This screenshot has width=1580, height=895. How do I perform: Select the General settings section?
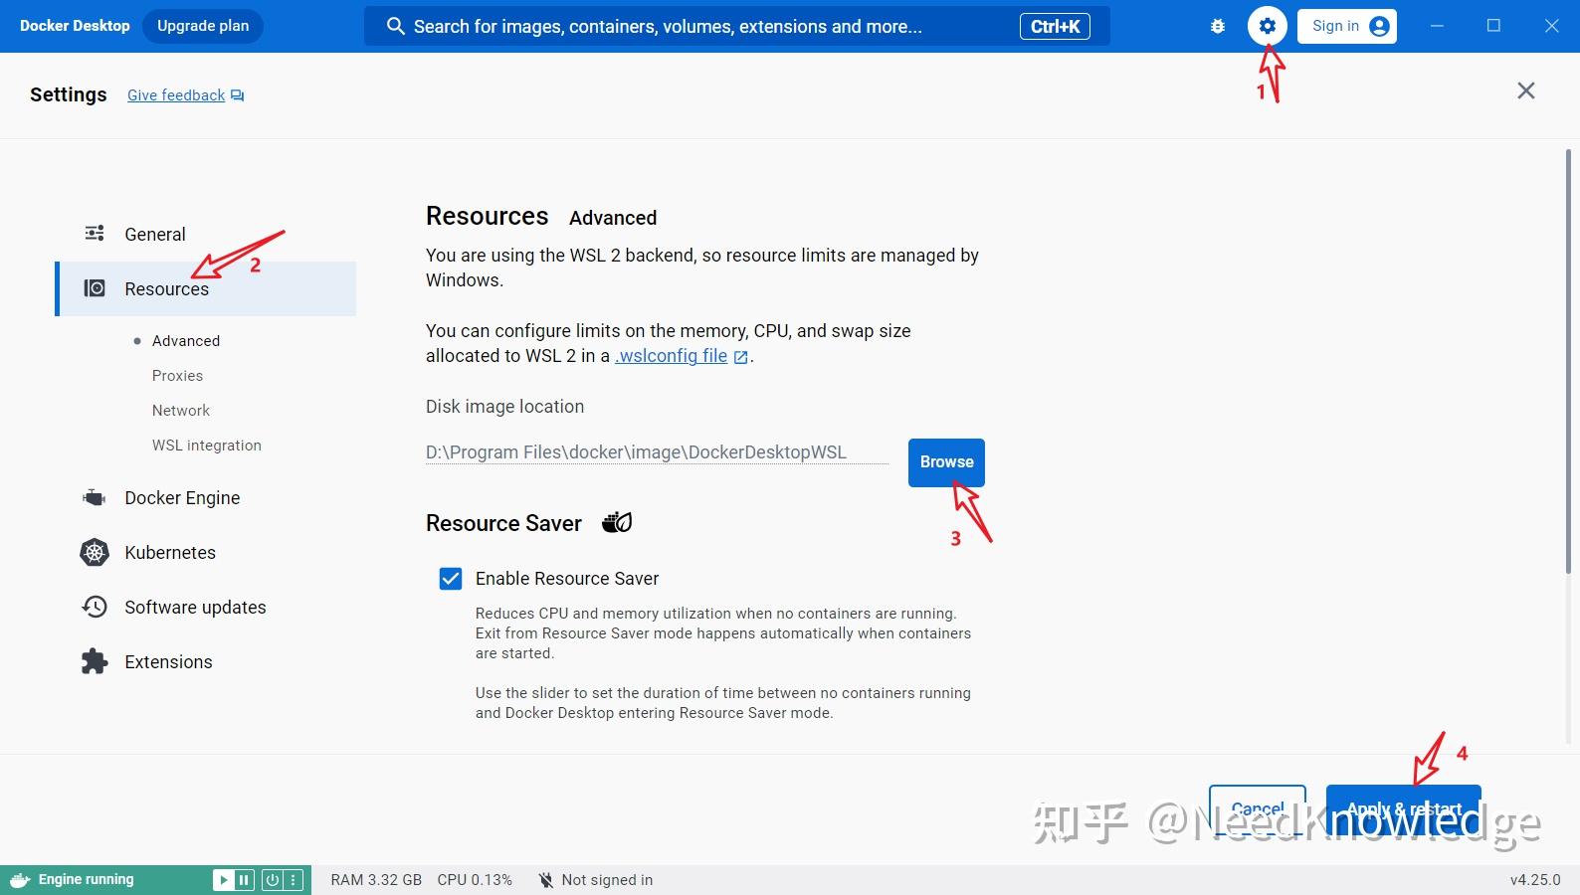pyautogui.click(x=206, y=234)
